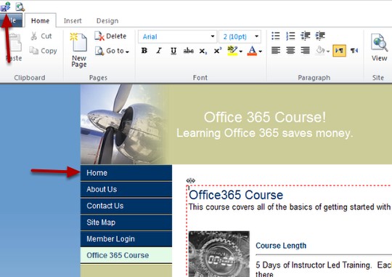
Task: Open the File tab
Action: tap(11, 20)
